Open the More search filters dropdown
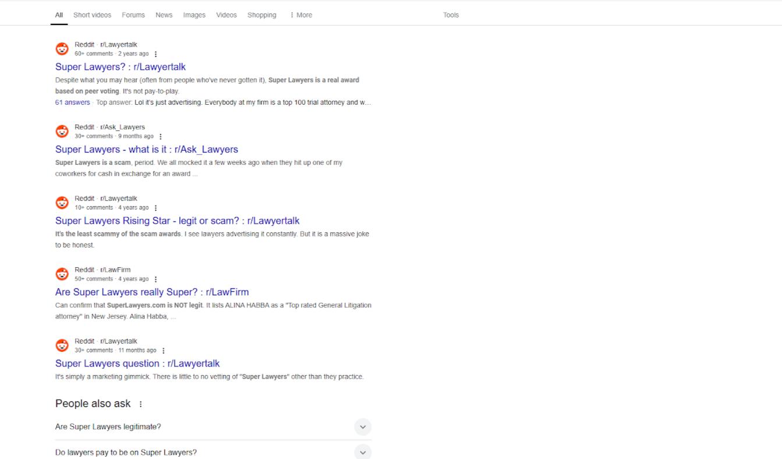782x459 pixels. pos(300,15)
